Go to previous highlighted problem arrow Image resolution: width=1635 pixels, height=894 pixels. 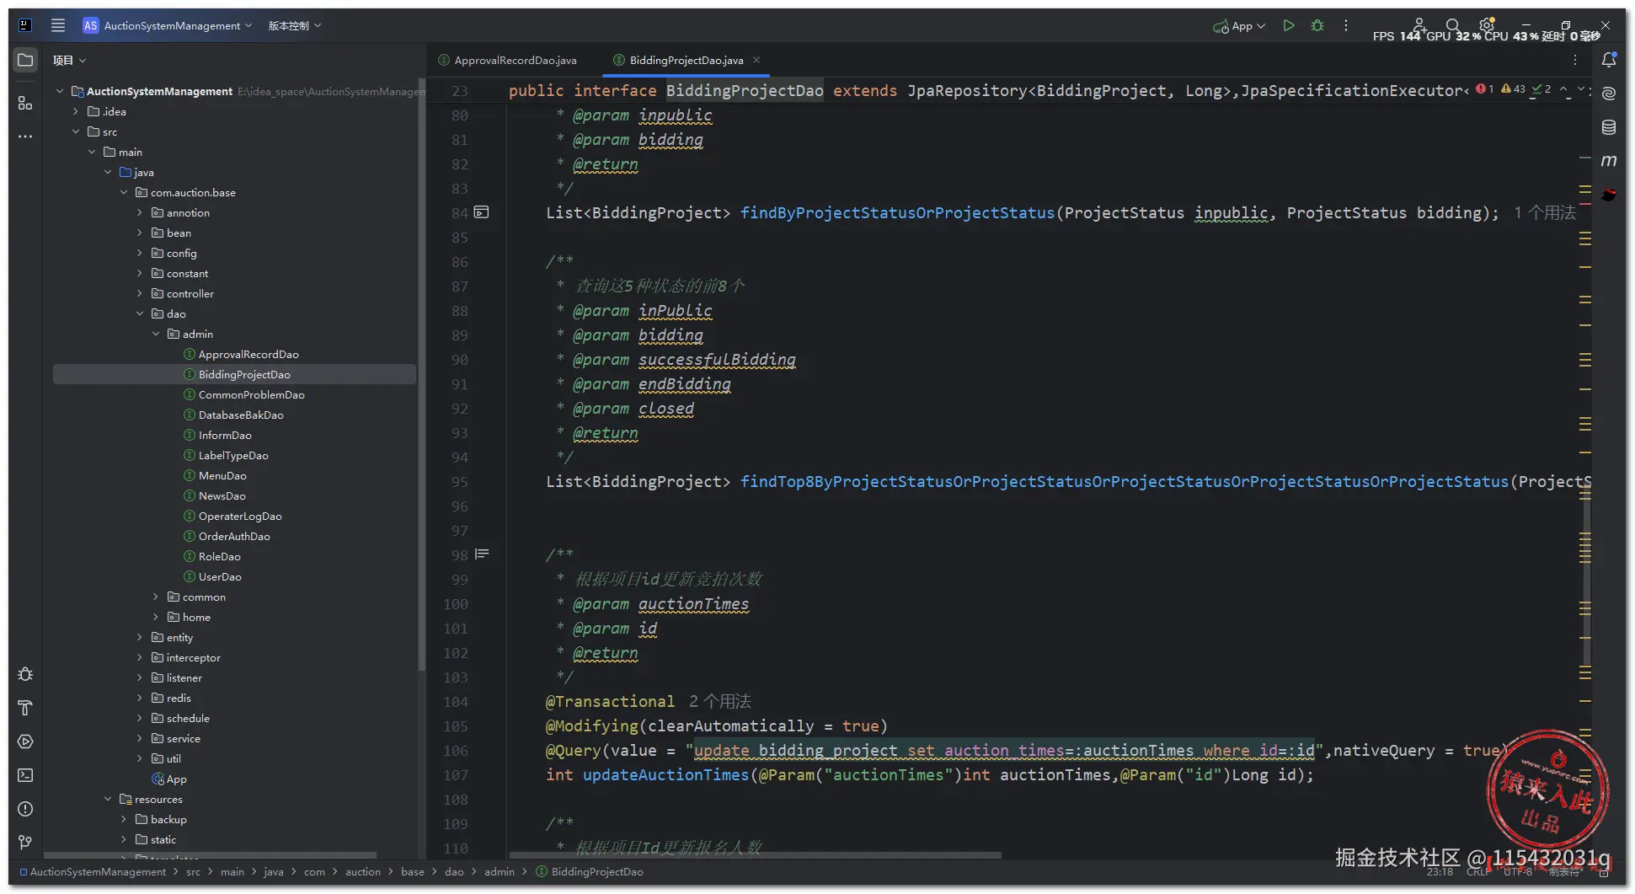click(x=1563, y=89)
